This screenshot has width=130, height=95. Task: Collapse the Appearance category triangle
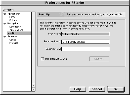pyautogui.click(x=5, y=14)
